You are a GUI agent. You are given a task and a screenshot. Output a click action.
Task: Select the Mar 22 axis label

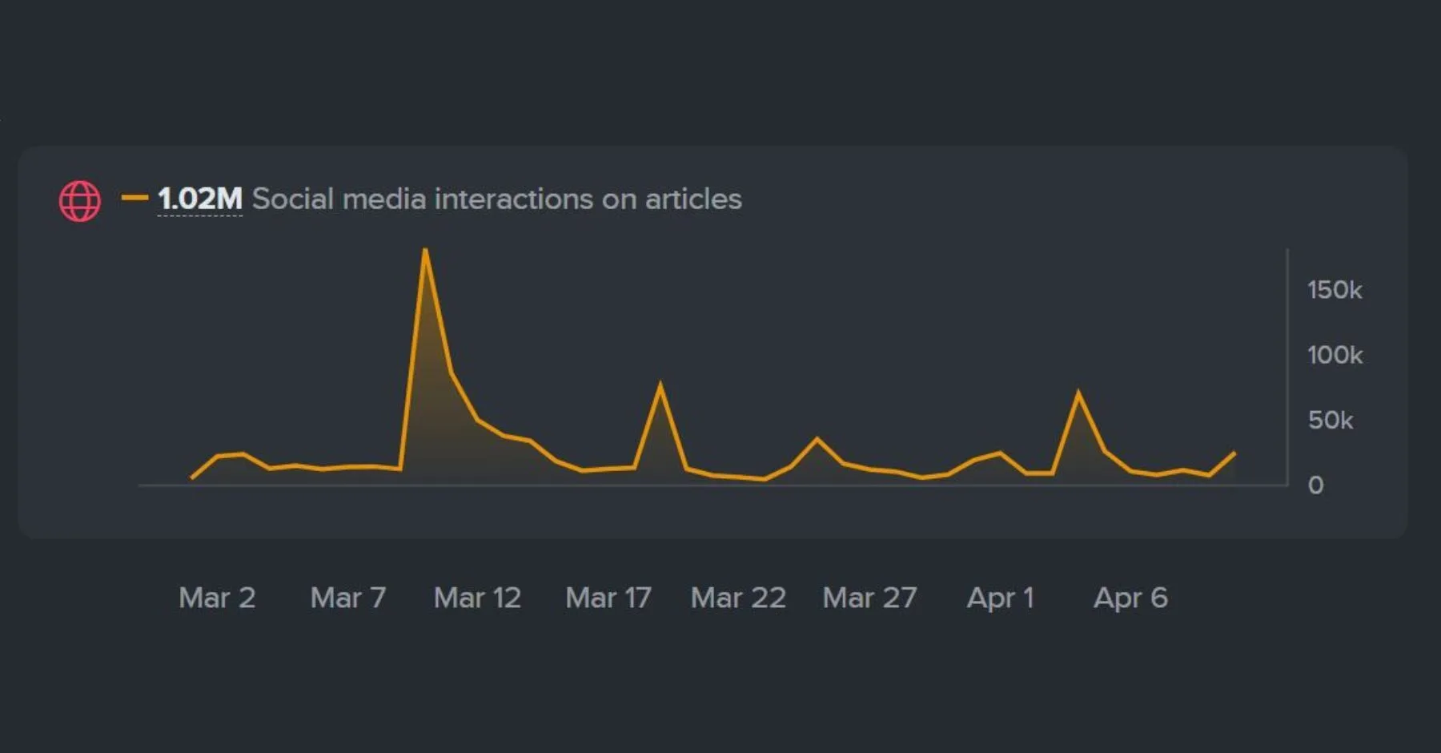[737, 597]
